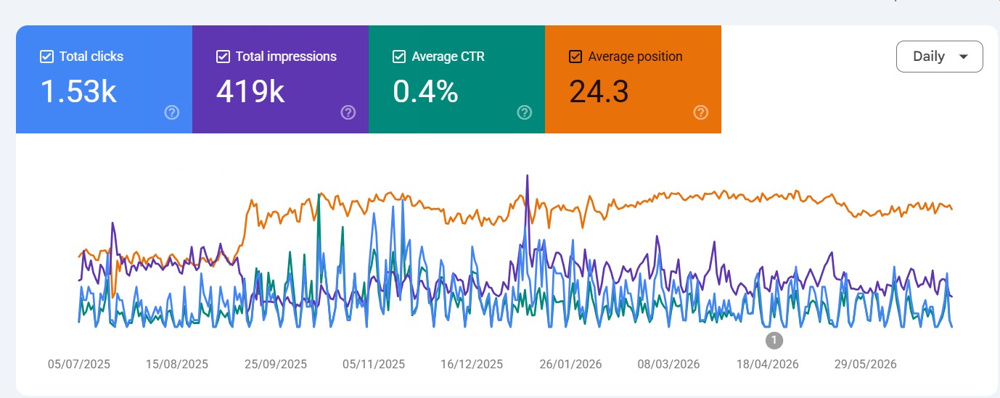Open help icon on Total clicks card
Viewport: 1000px width, 398px height.
tap(172, 112)
